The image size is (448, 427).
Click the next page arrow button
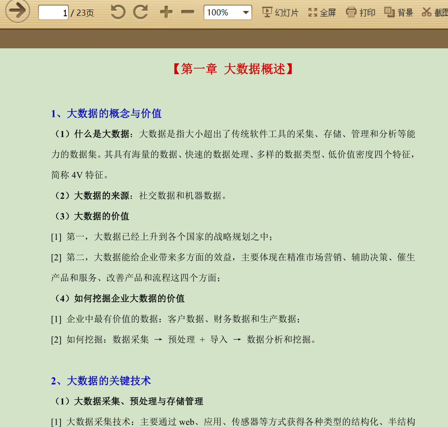point(18,11)
